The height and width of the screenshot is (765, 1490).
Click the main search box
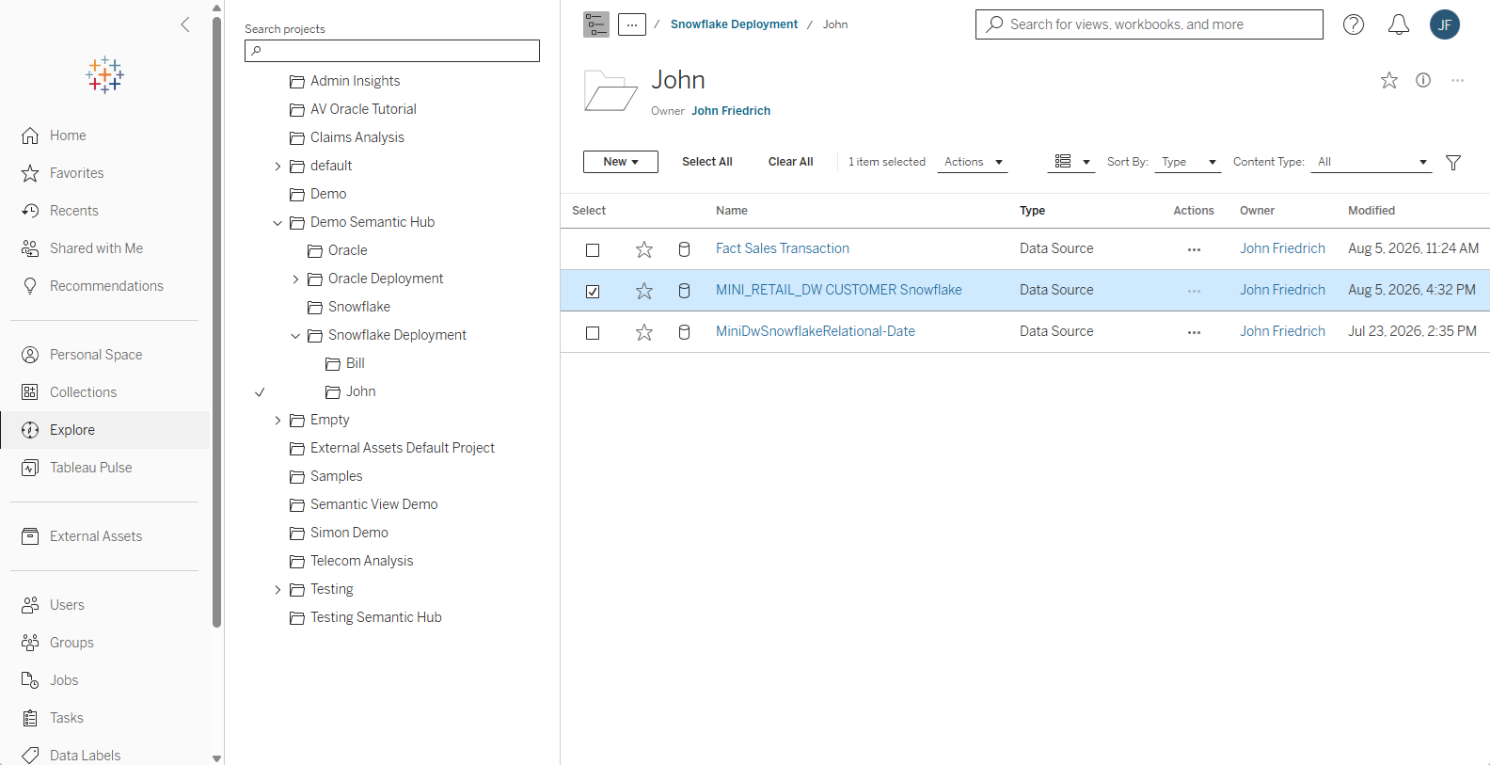1149,24
